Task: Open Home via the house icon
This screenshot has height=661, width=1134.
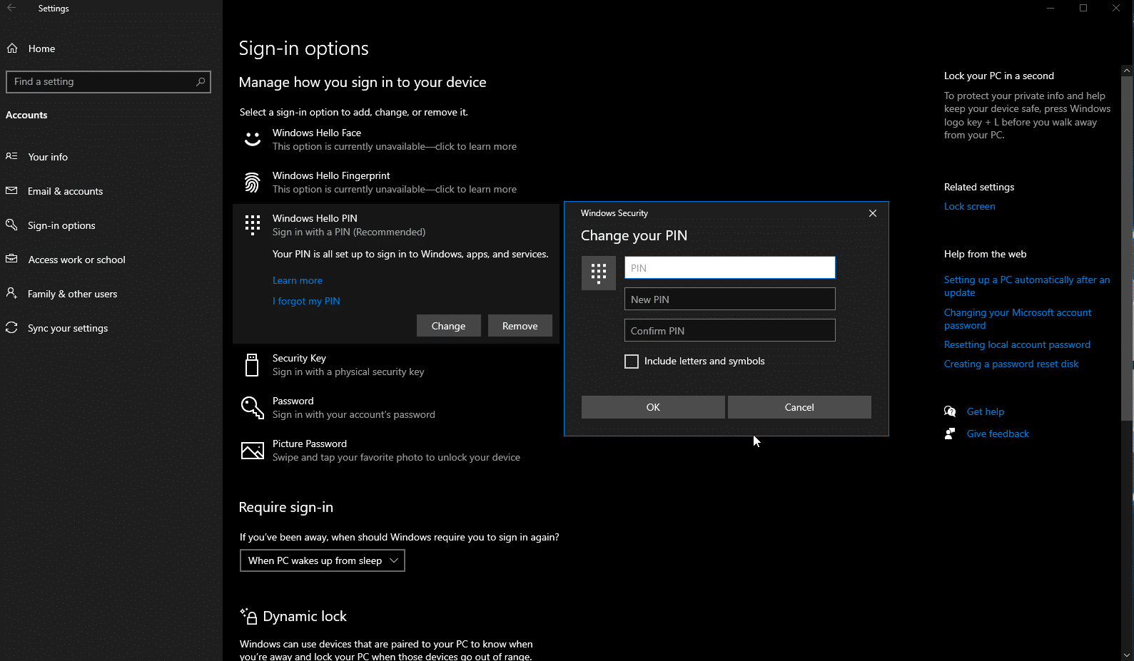Action: pos(12,48)
